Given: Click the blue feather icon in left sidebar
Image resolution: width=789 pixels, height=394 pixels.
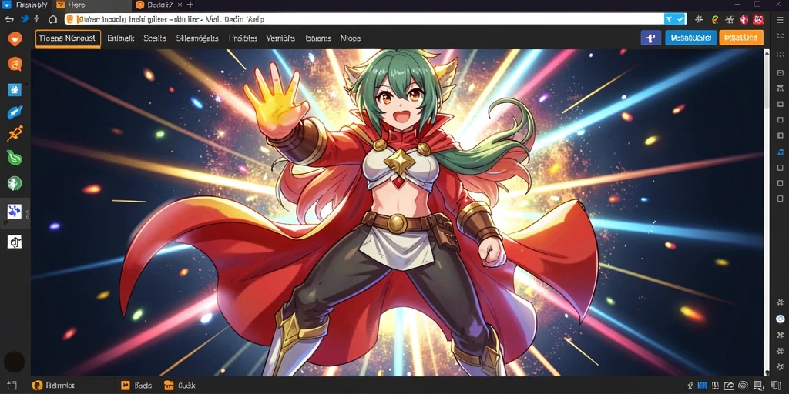Looking at the screenshot, I should [x=15, y=112].
